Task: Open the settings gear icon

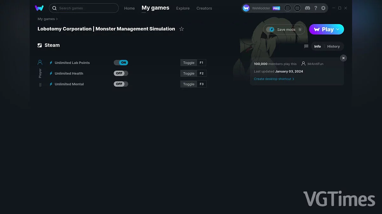Action: coord(323,8)
